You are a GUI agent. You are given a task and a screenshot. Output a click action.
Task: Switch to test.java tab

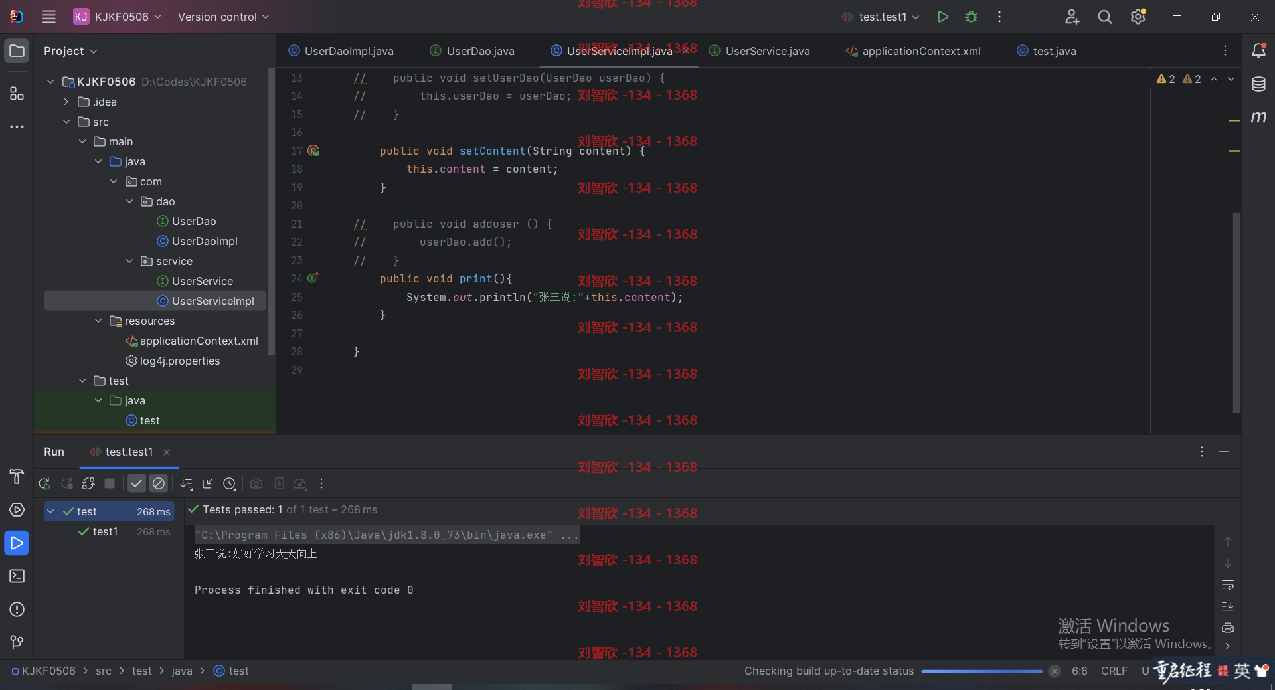(1047, 51)
